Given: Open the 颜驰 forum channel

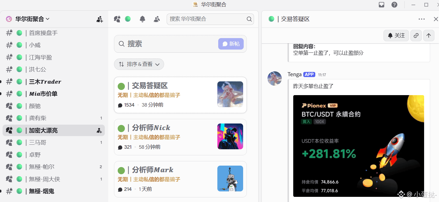Looking at the screenshot, I should click(x=54, y=106).
